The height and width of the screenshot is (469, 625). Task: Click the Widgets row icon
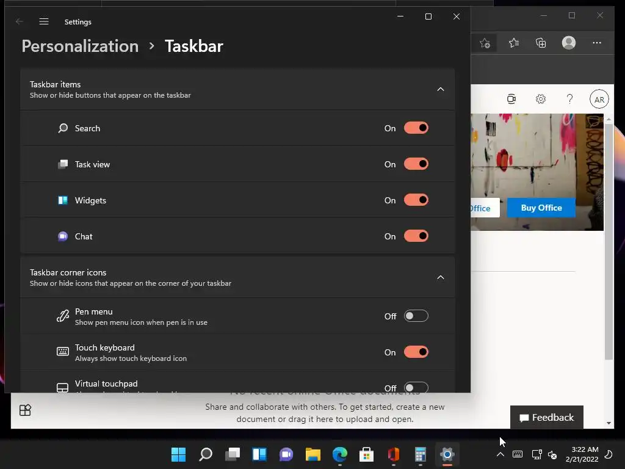tap(63, 200)
